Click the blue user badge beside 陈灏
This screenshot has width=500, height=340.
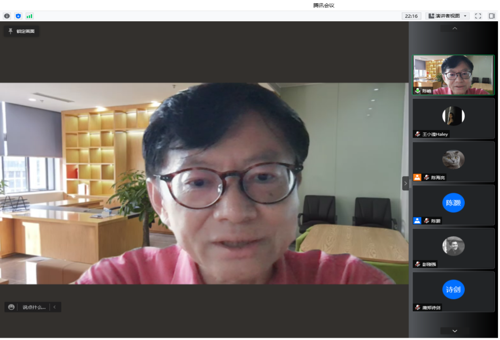click(417, 221)
